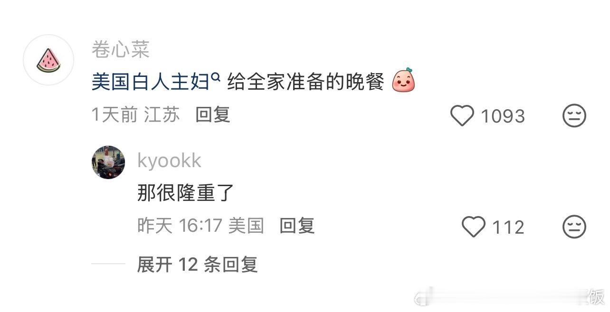Tap the pink peach emoji in the comment
This screenshot has width=610, height=312.
tap(403, 80)
